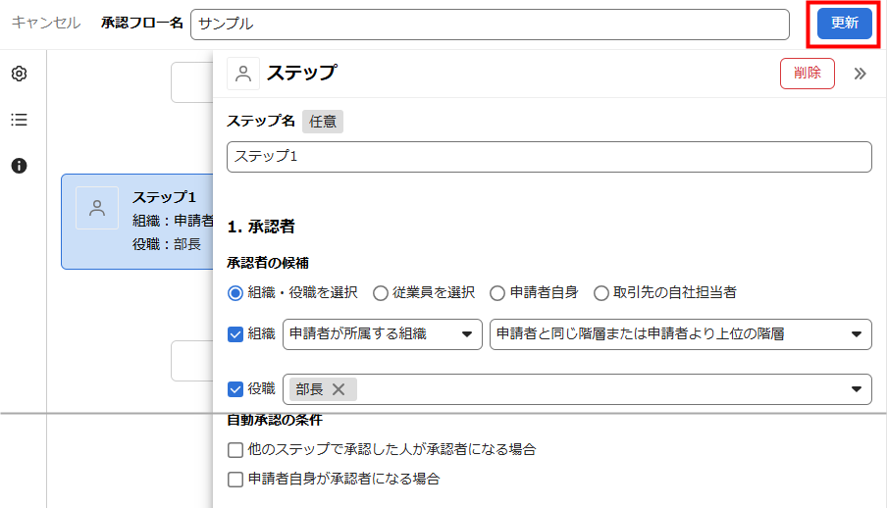Viewport: 887px width, 508px height.
Task: Open the list view icon in sidebar
Action: pos(19,120)
